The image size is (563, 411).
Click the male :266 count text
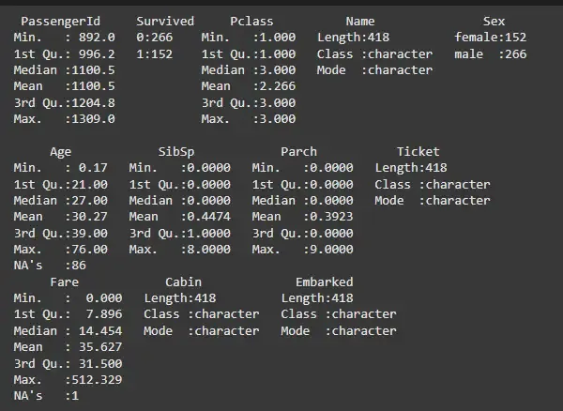(490, 53)
